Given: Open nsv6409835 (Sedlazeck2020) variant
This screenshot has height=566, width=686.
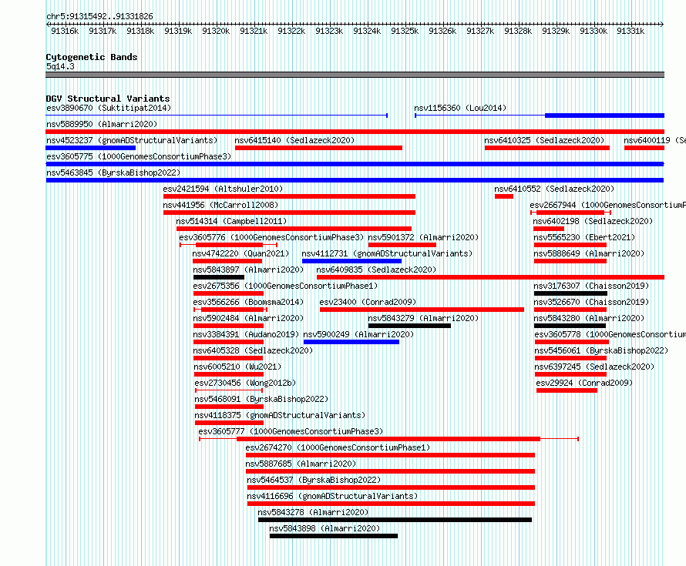Looking at the screenshot, I should [x=376, y=270].
